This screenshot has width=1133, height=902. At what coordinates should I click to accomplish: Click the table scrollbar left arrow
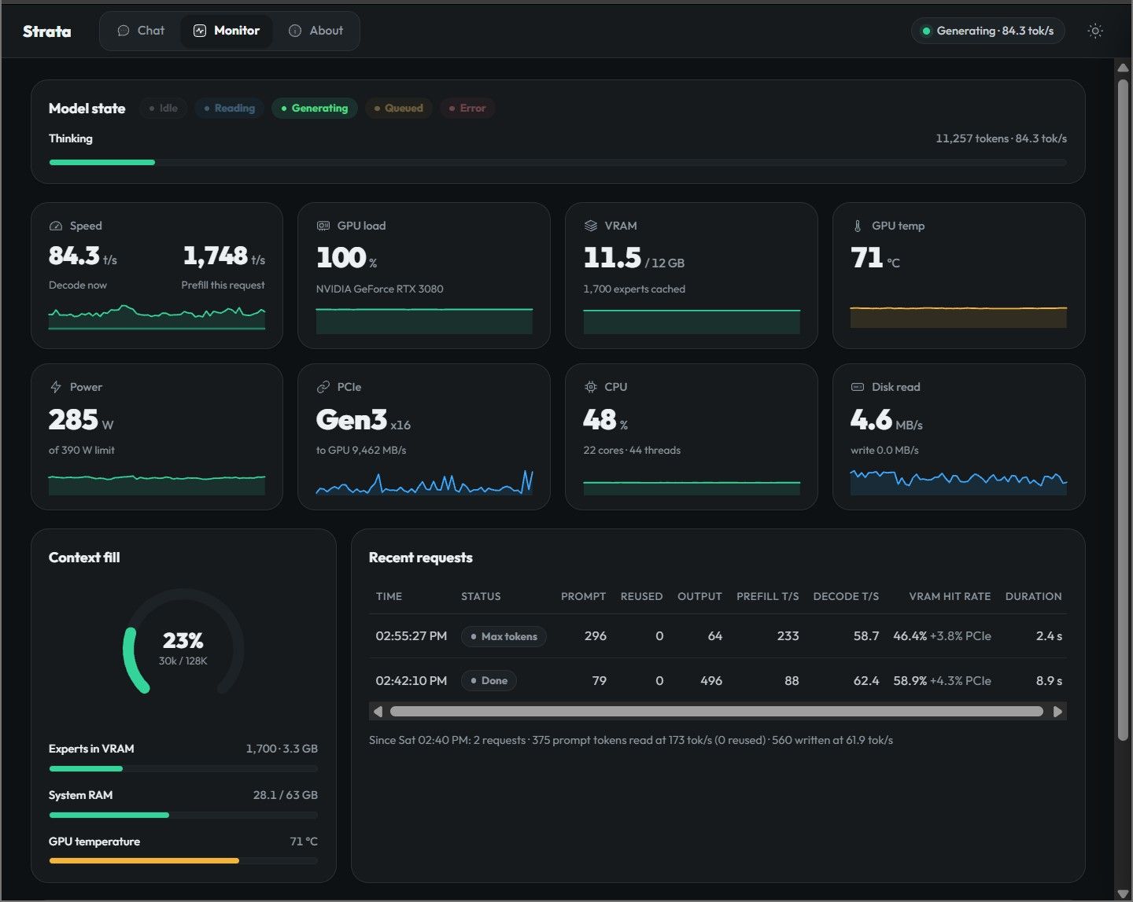pos(378,712)
